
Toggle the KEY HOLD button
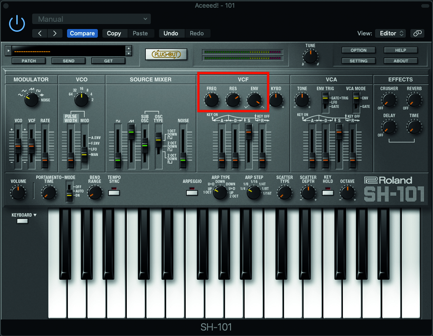[328, 192]
